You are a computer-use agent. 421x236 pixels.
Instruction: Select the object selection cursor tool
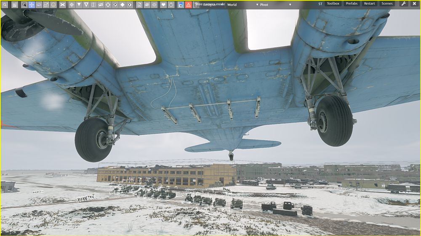[x=24, y=5]
